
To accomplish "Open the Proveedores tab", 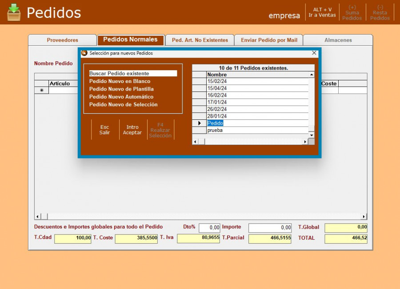I will click(x=62, y=40).
